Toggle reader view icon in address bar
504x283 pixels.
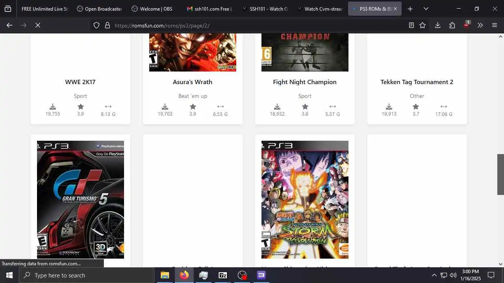[x=411, y=25]
